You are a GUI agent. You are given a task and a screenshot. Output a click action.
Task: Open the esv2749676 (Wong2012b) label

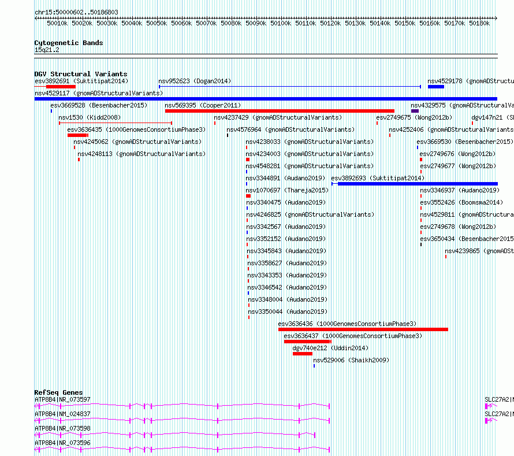(457, 154)
